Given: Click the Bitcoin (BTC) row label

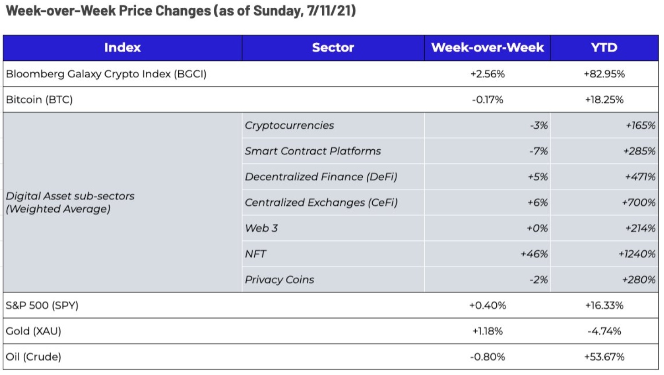Looking at the screenshot, I should tap(39, 100).
